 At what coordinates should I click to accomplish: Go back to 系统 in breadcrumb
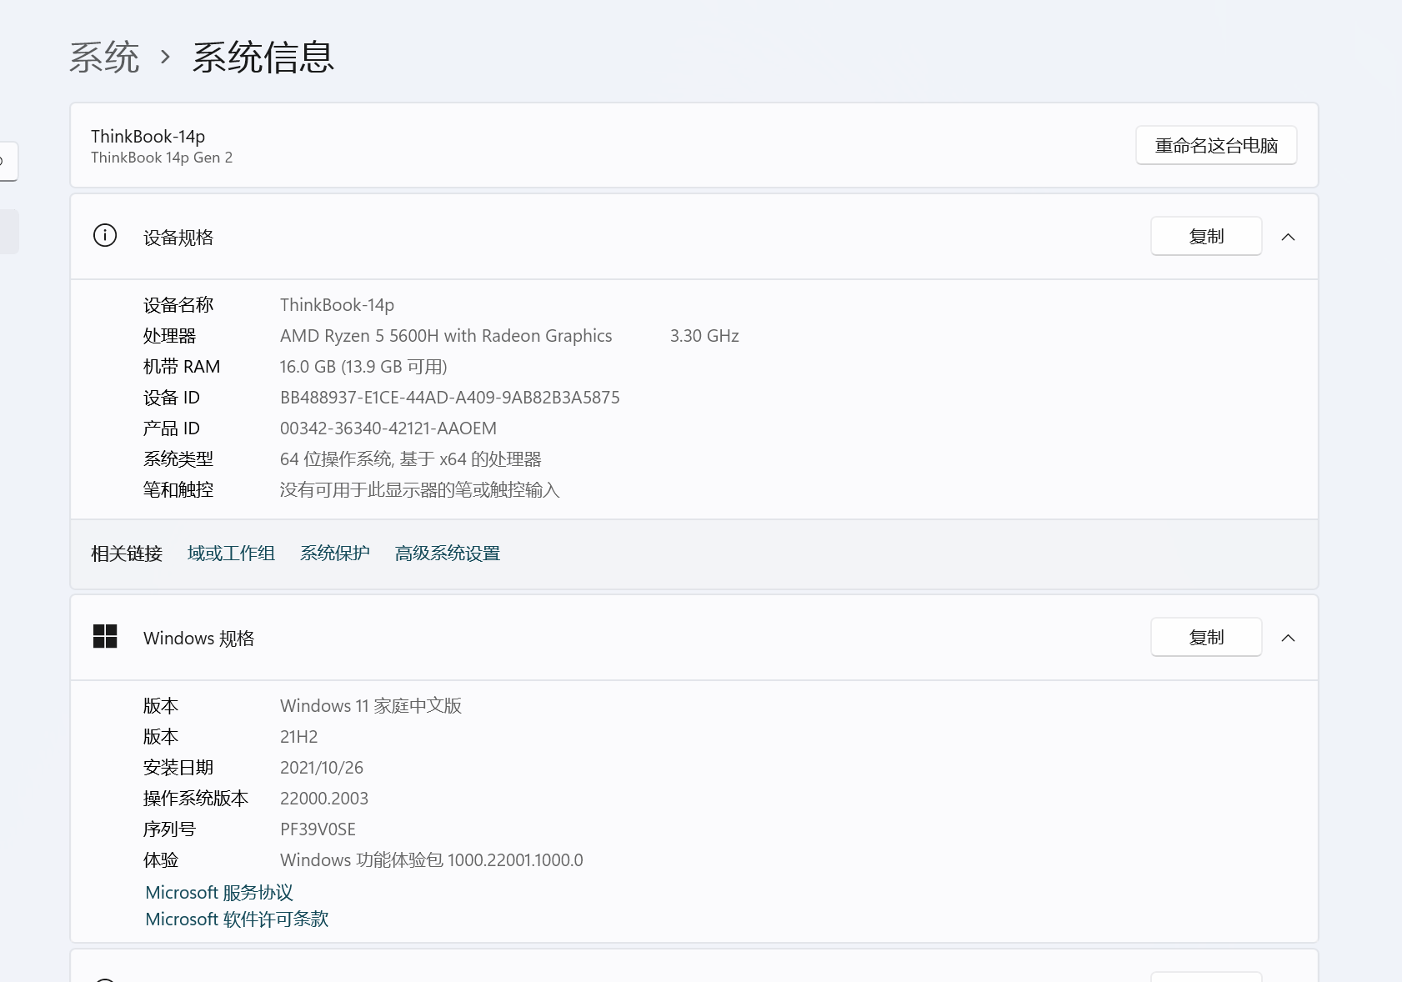[104, 58]
